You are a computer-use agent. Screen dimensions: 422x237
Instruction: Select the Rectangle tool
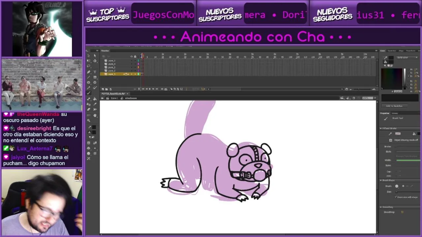pos(95,77)
